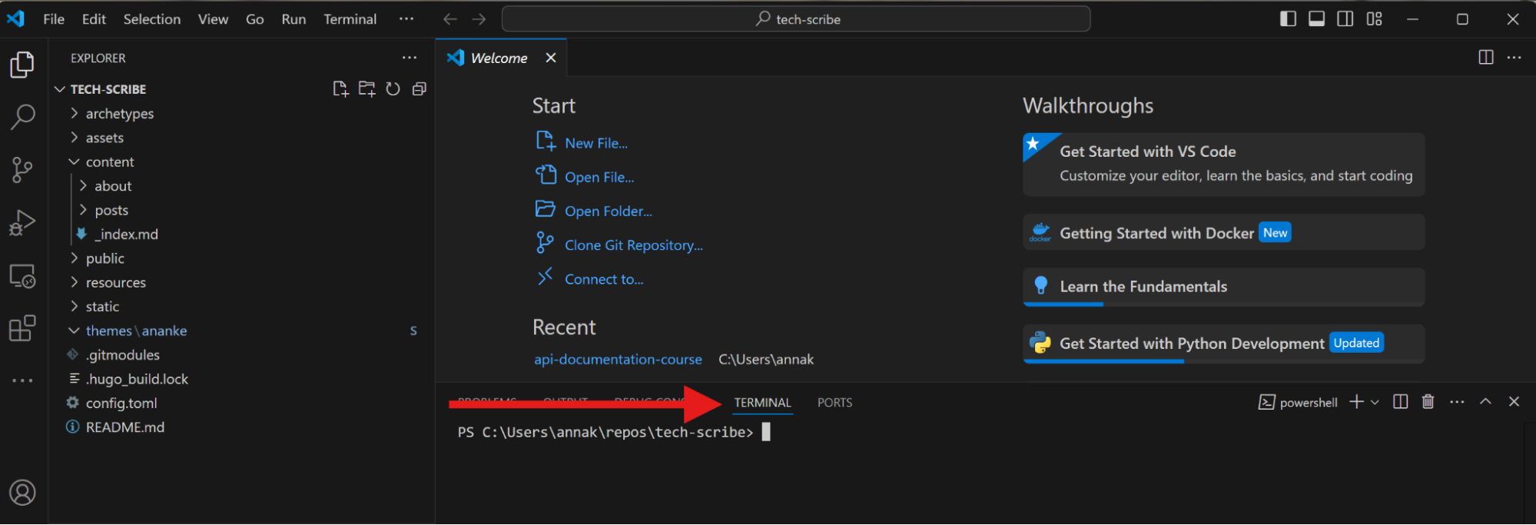Show additional views ellipsis in activity bar
This screenshot has width=1536, height=525.
click(22, 380)
